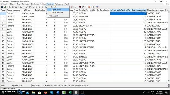Click row number 10 in Caso column

tap(3, 41)
